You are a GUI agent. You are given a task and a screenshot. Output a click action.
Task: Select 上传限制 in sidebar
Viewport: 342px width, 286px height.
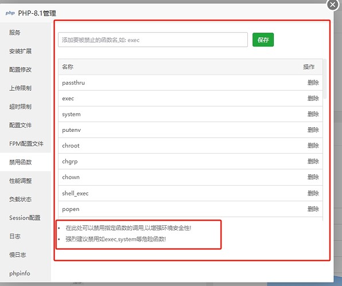[20, 88]
